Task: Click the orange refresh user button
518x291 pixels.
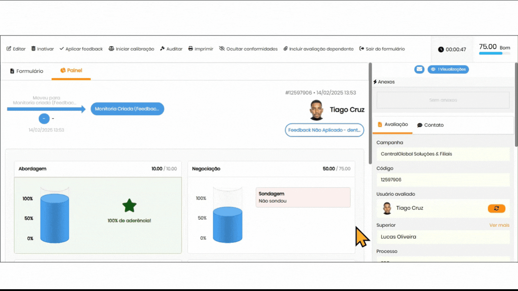Action: 496,208
